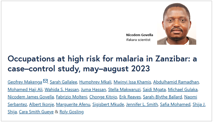Open author link Geofrey Makenga

point(25,82)
